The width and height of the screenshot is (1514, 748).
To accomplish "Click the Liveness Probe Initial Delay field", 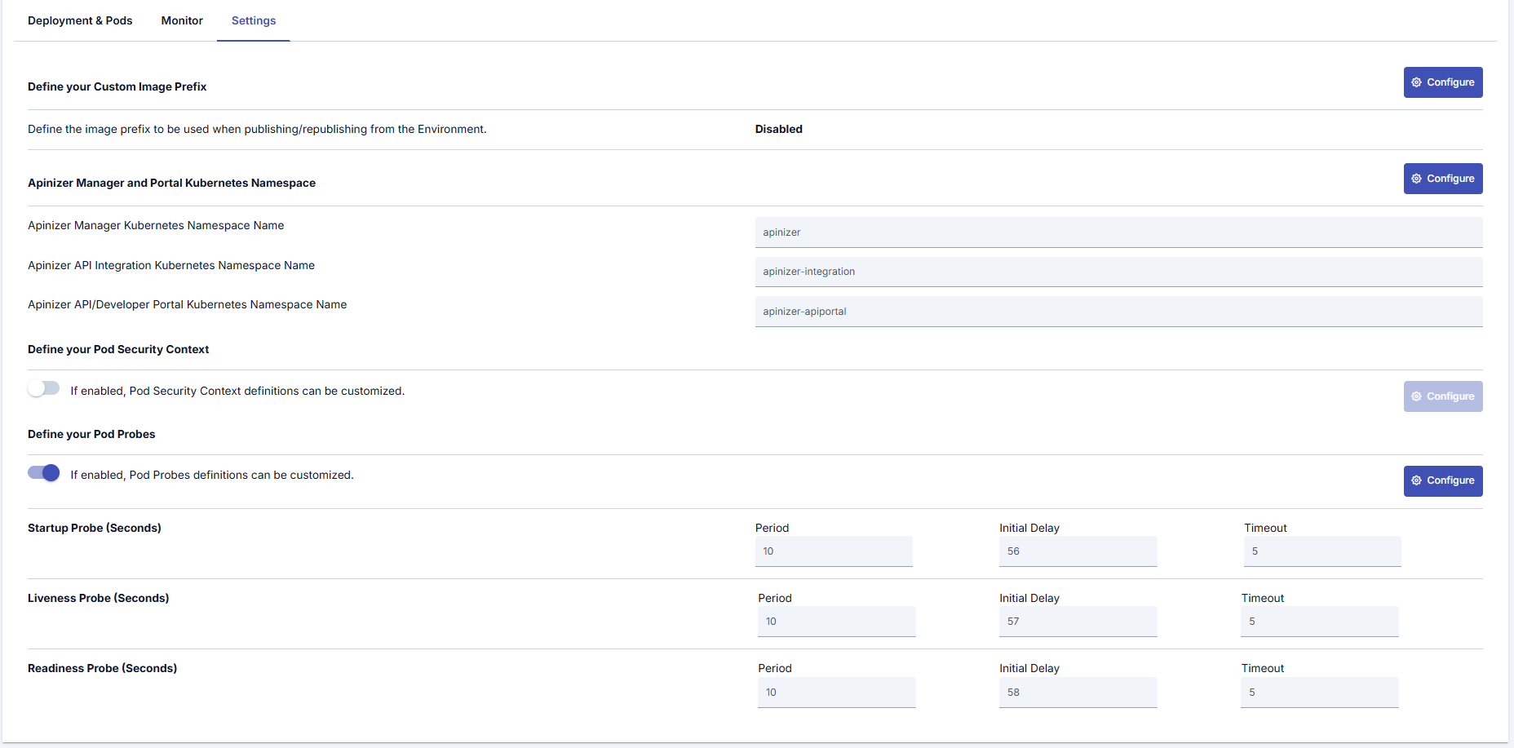I will pos(1078,622).
